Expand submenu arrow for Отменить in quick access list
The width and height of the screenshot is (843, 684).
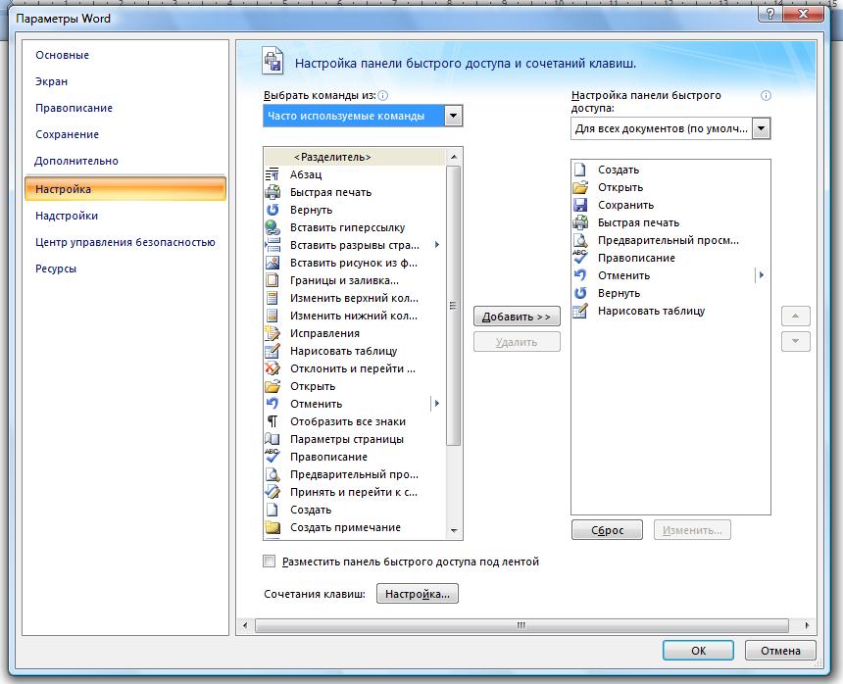(x=762, y=275)
